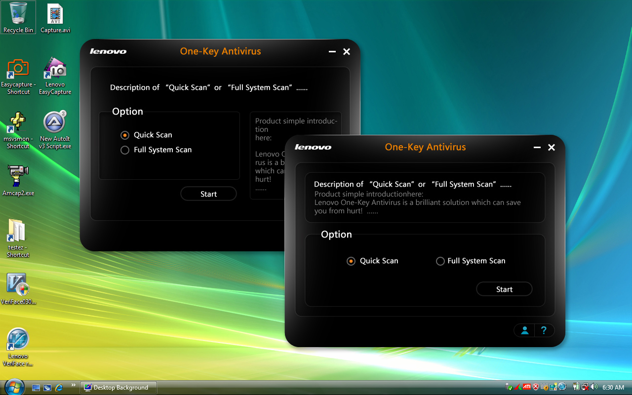Select the testez shortcut folder icon
Viewport: 632px width, 395px height.
17,231
